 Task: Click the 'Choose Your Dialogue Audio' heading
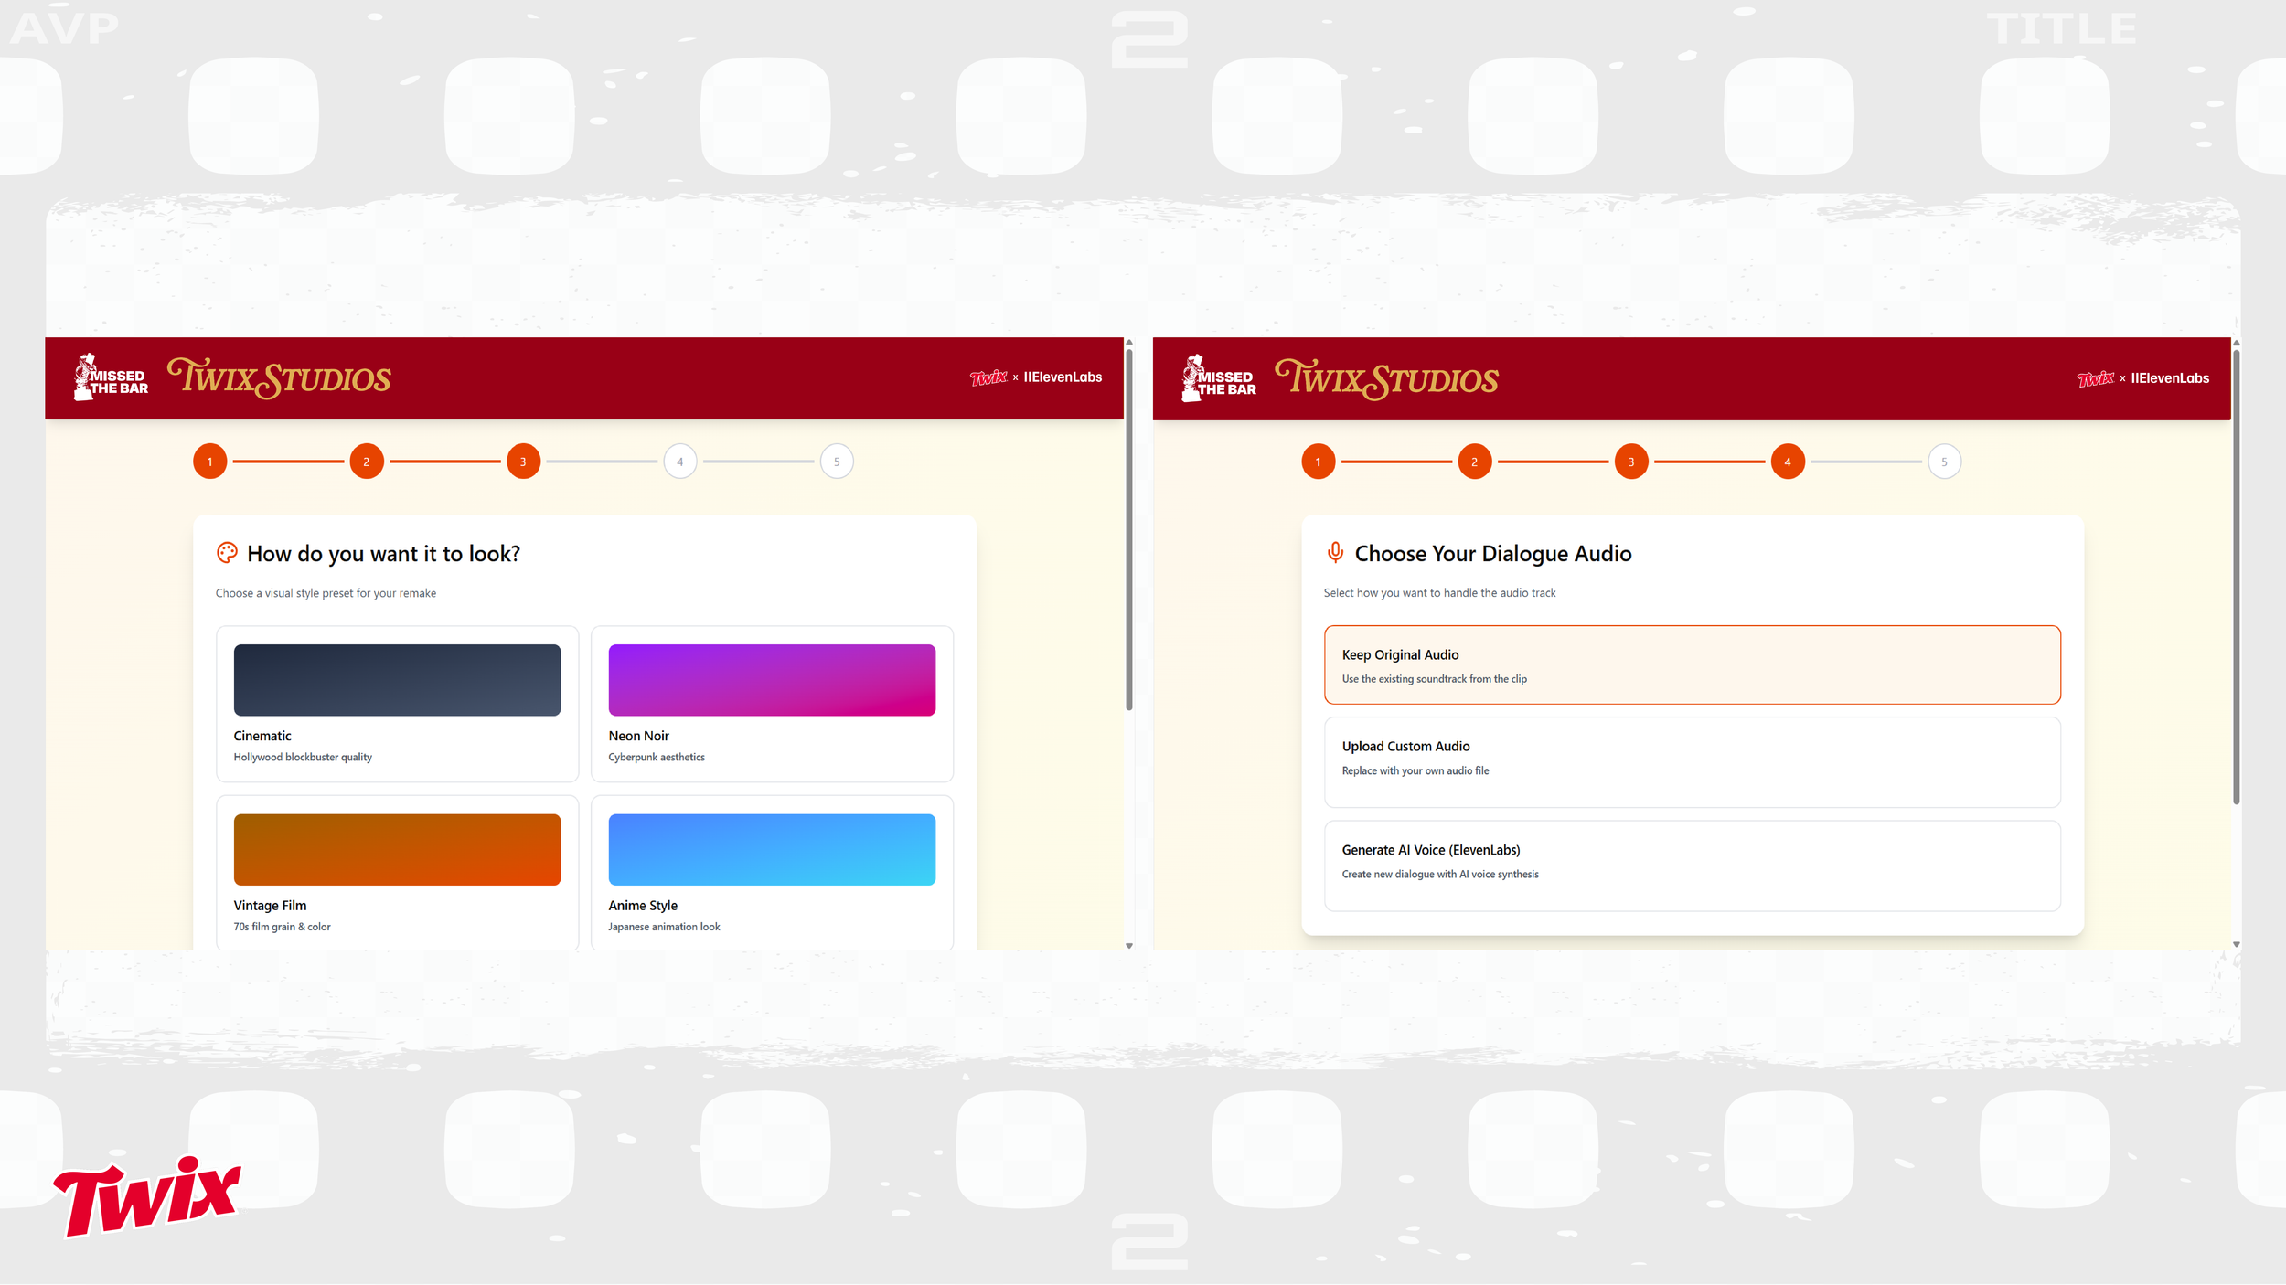pyautogui.click(x=1492, y=553)
